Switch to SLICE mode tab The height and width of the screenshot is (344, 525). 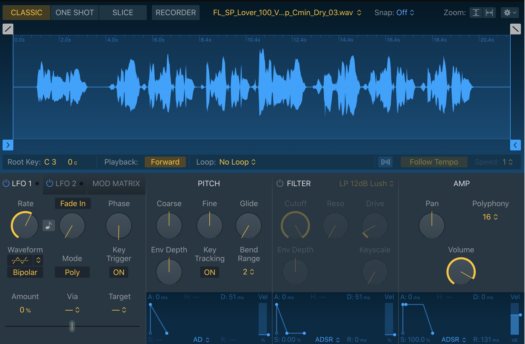pyautogui.click(x=123, y=13)
